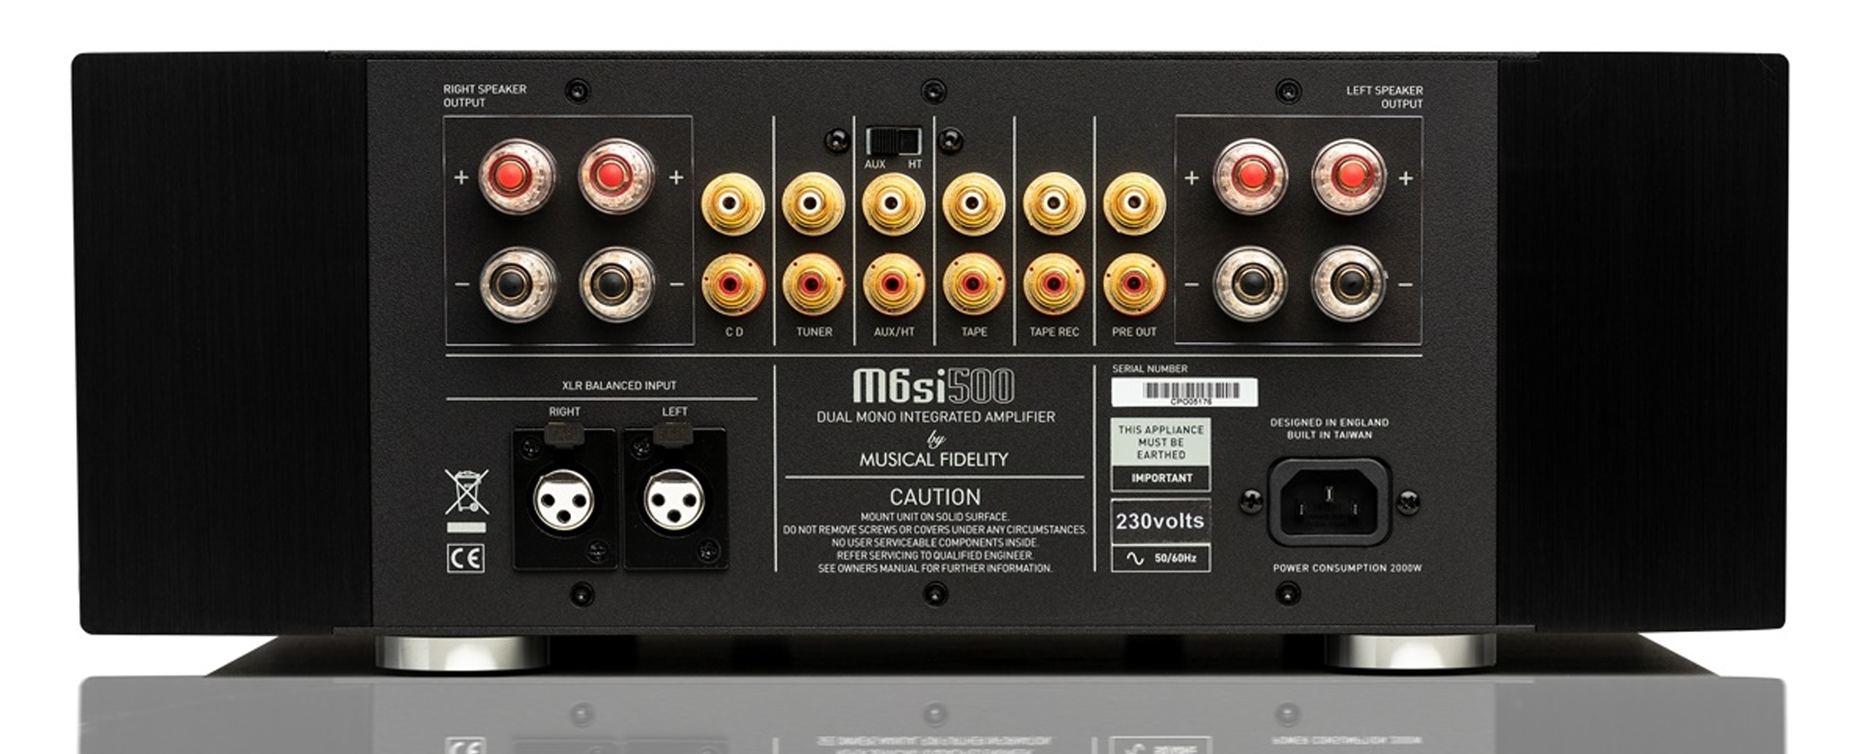Select the red lower PRE OUT jack

[1134, 285]
